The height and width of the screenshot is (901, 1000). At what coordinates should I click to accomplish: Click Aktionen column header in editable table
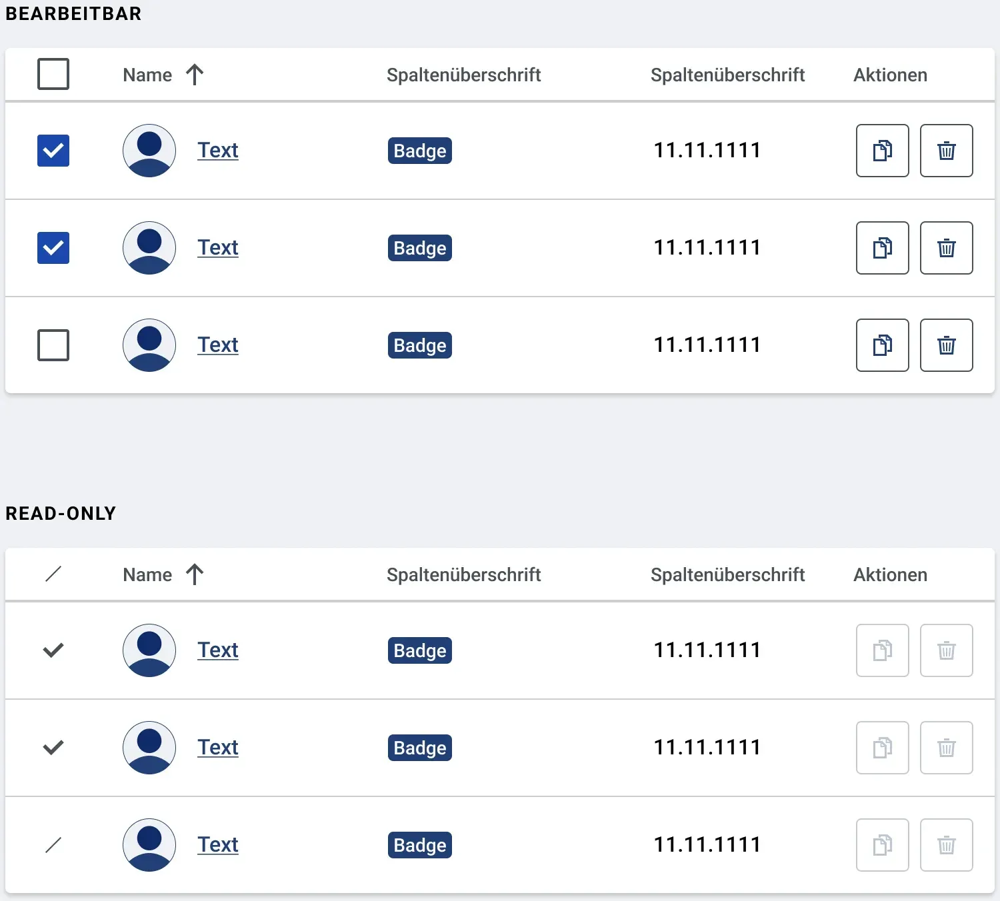pos(890,75)
